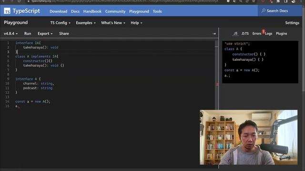Click the Share button
Image resolution: width=305 pixels, height=171 pixels.
point(64,34)
